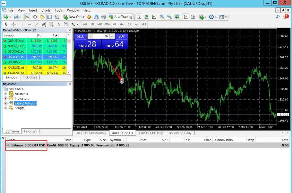Select the draw horizontal line tool

click(x=29, y=24)
